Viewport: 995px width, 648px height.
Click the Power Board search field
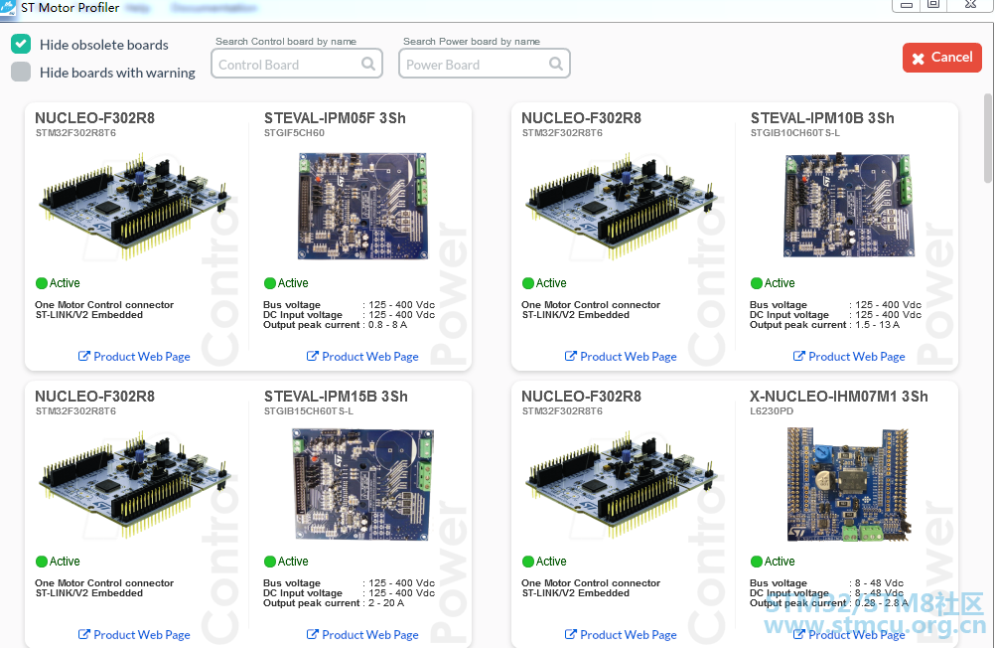pos(485,65)
